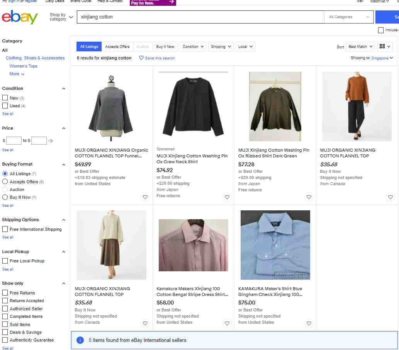The width and height of the screenshot is (399, 350).
Task: Click the maximum price field
Action: (39, 140)
